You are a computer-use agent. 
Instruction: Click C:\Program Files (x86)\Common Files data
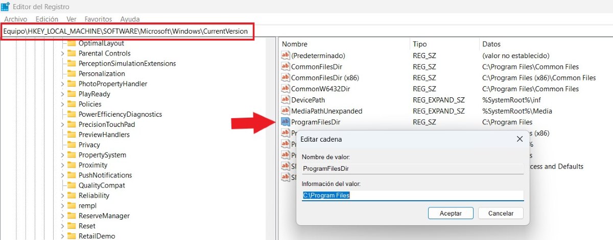click(539, 78)
